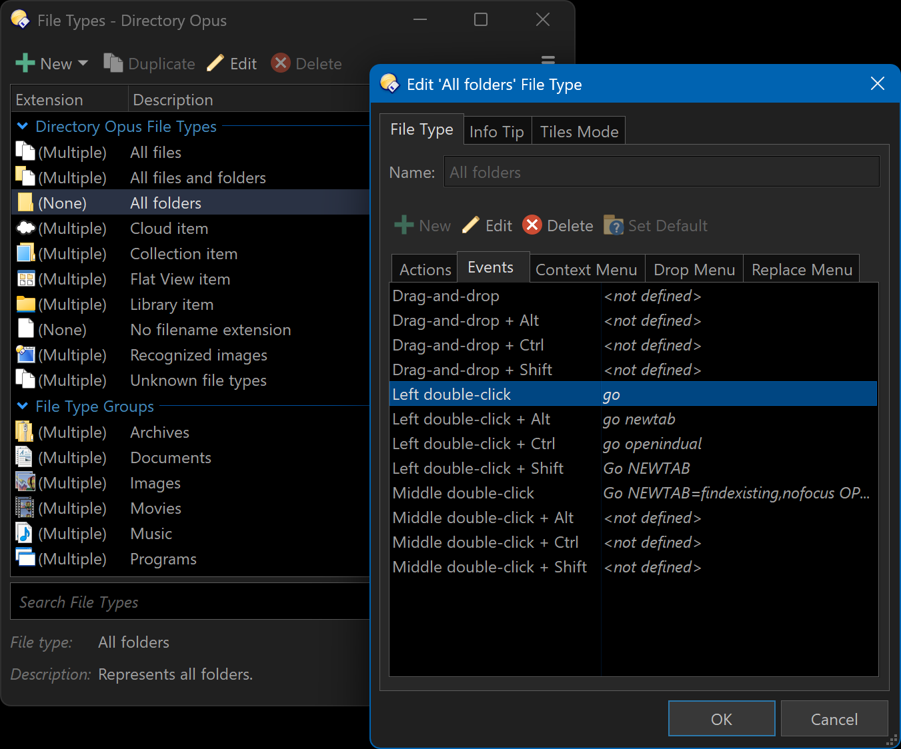
Task: Open the New dropdown arrow in File Types toolbar
Action: pyautogui.click(x=83, y=63)
